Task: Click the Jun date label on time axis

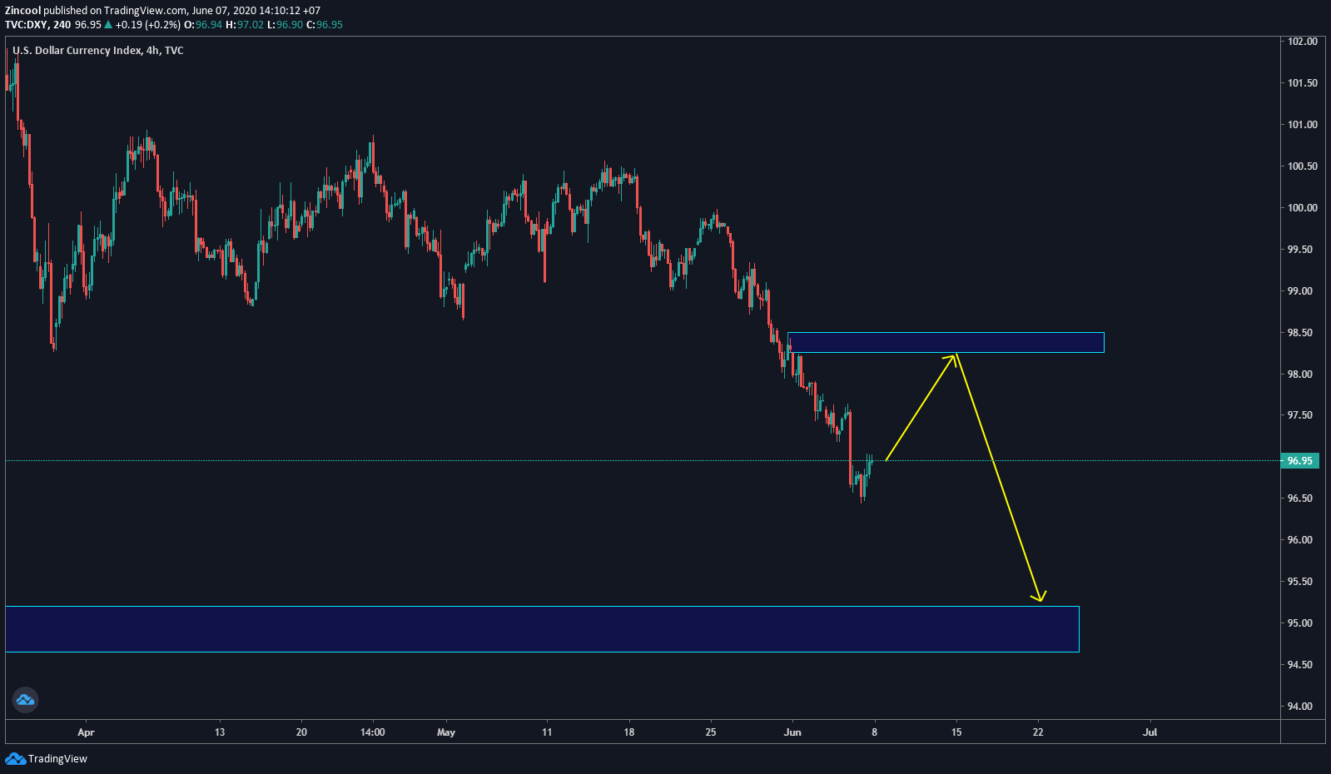Action: [792, 732]
